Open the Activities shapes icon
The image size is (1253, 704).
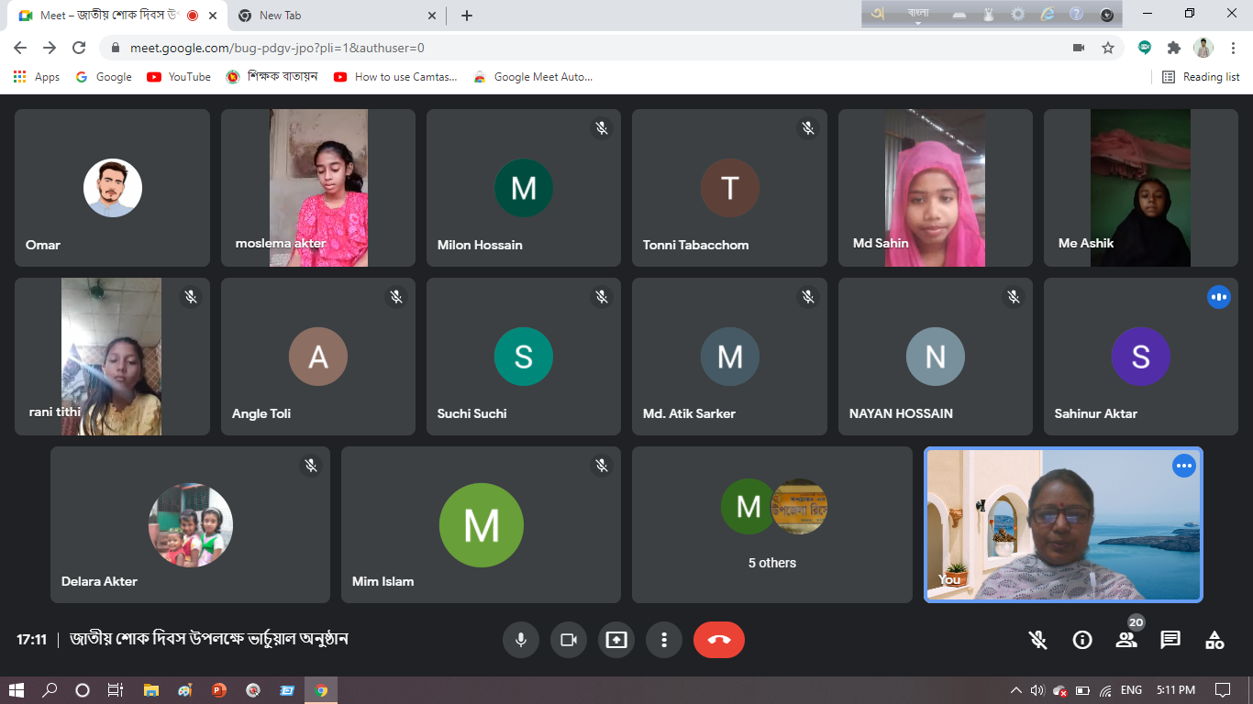(x=1214, y=640)
